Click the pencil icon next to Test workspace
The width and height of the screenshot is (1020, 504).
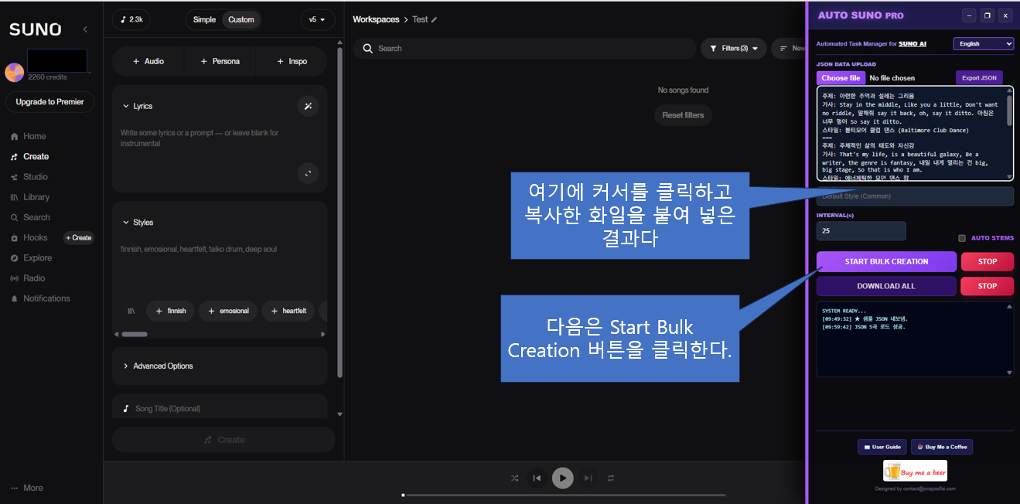coord(434,19)
